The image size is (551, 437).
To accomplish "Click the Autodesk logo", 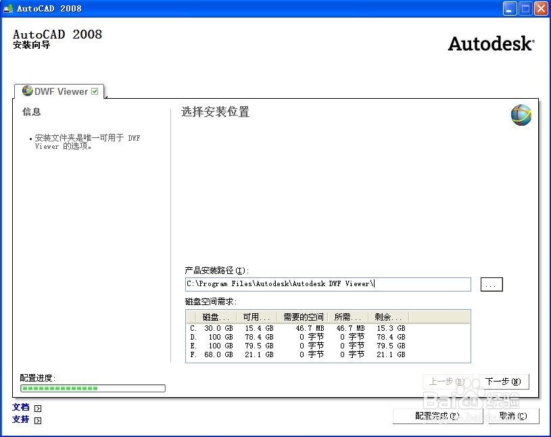I will [x=492, y=43].
